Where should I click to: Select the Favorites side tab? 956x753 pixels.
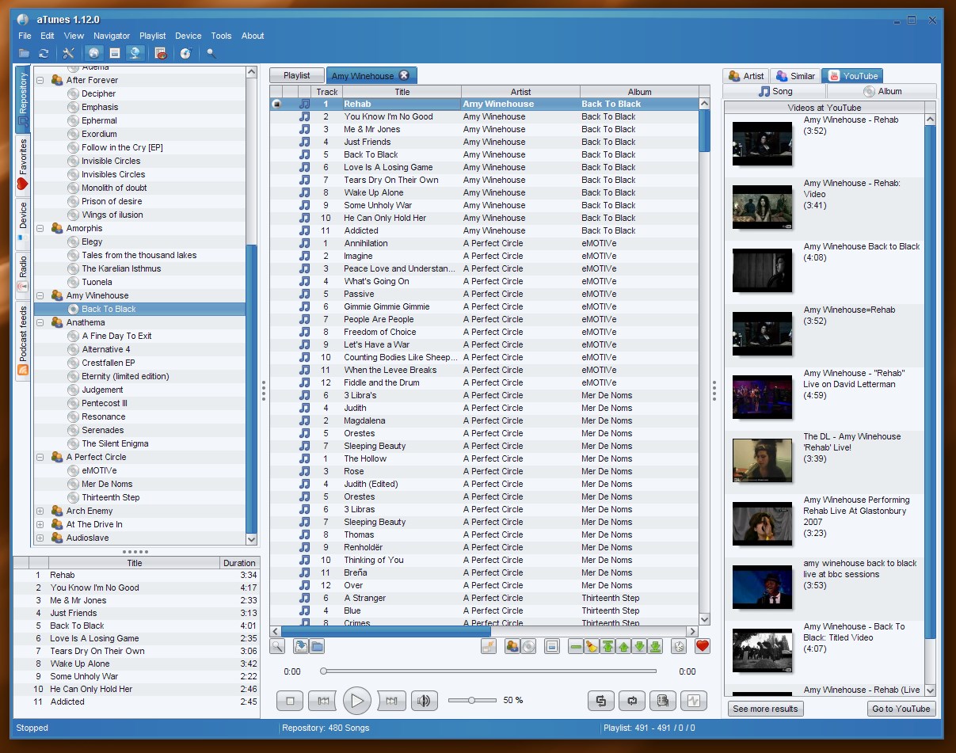(x=22, y=165)
